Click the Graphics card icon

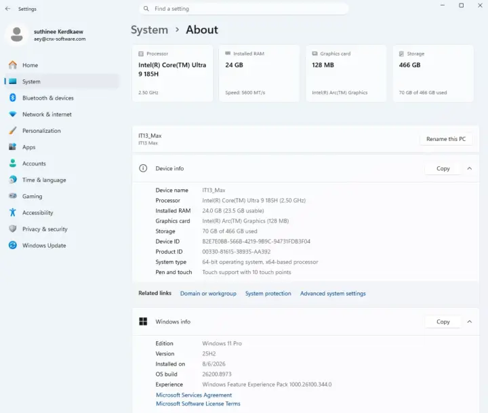coord(314,54)
